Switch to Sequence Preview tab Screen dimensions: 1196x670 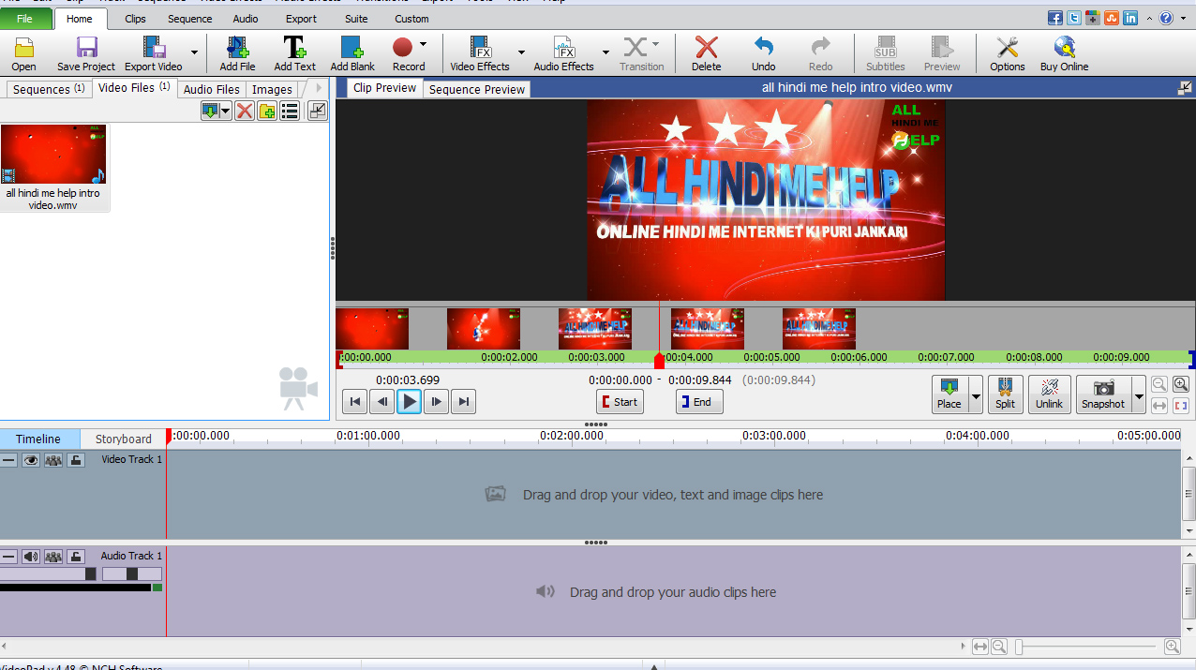coord(476,89)
